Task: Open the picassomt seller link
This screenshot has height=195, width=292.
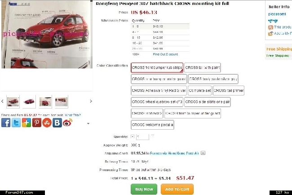Action: 277,14
